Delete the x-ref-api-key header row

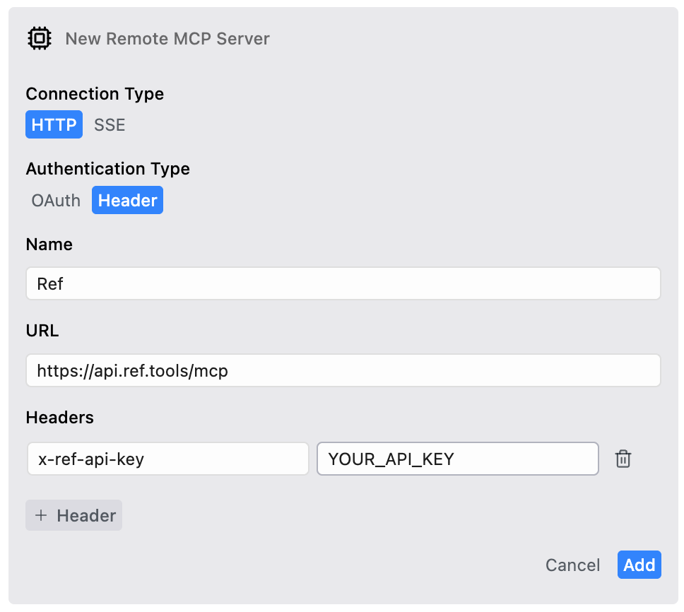(623, 459)
